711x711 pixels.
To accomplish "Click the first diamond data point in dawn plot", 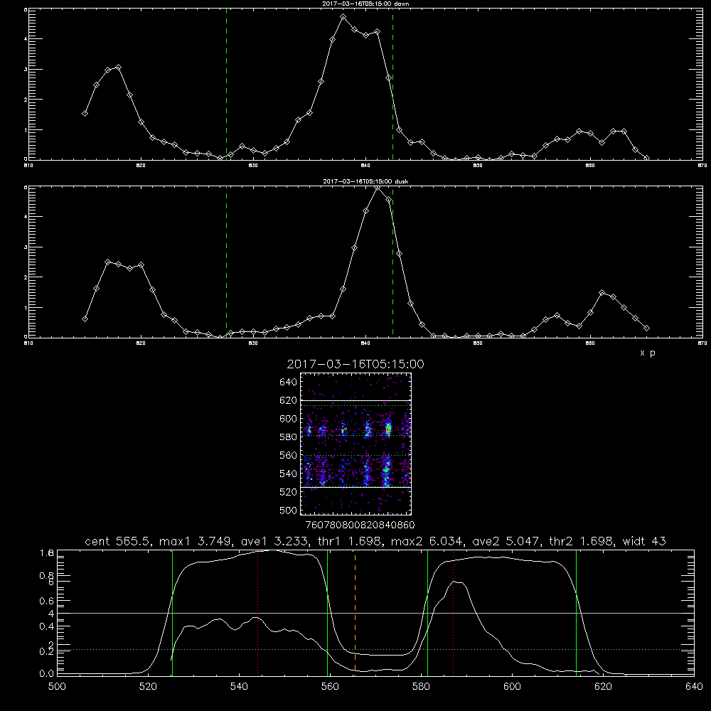I will click(x=85, y=113).
